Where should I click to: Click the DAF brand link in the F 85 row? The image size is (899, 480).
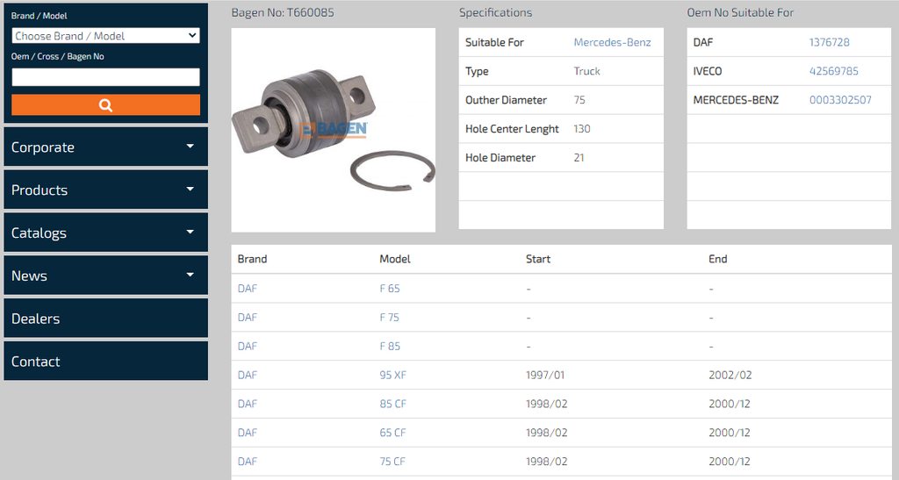[x=247, y=346]
